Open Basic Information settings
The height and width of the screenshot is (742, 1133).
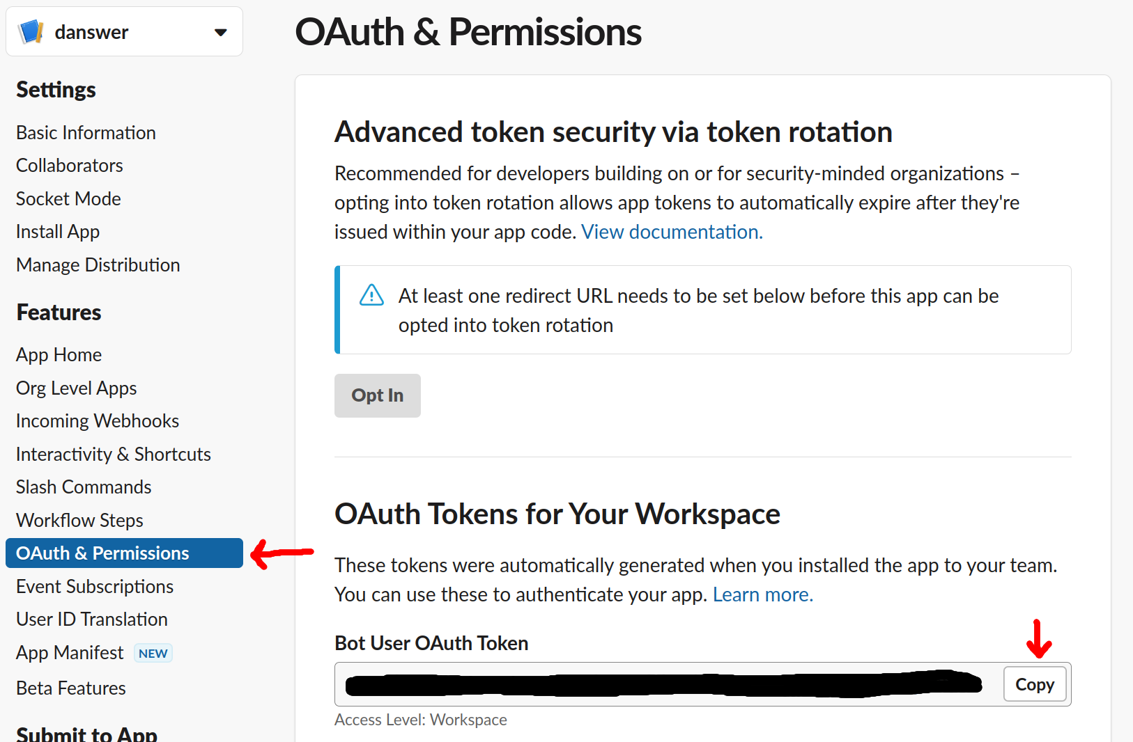pos(86,132)
